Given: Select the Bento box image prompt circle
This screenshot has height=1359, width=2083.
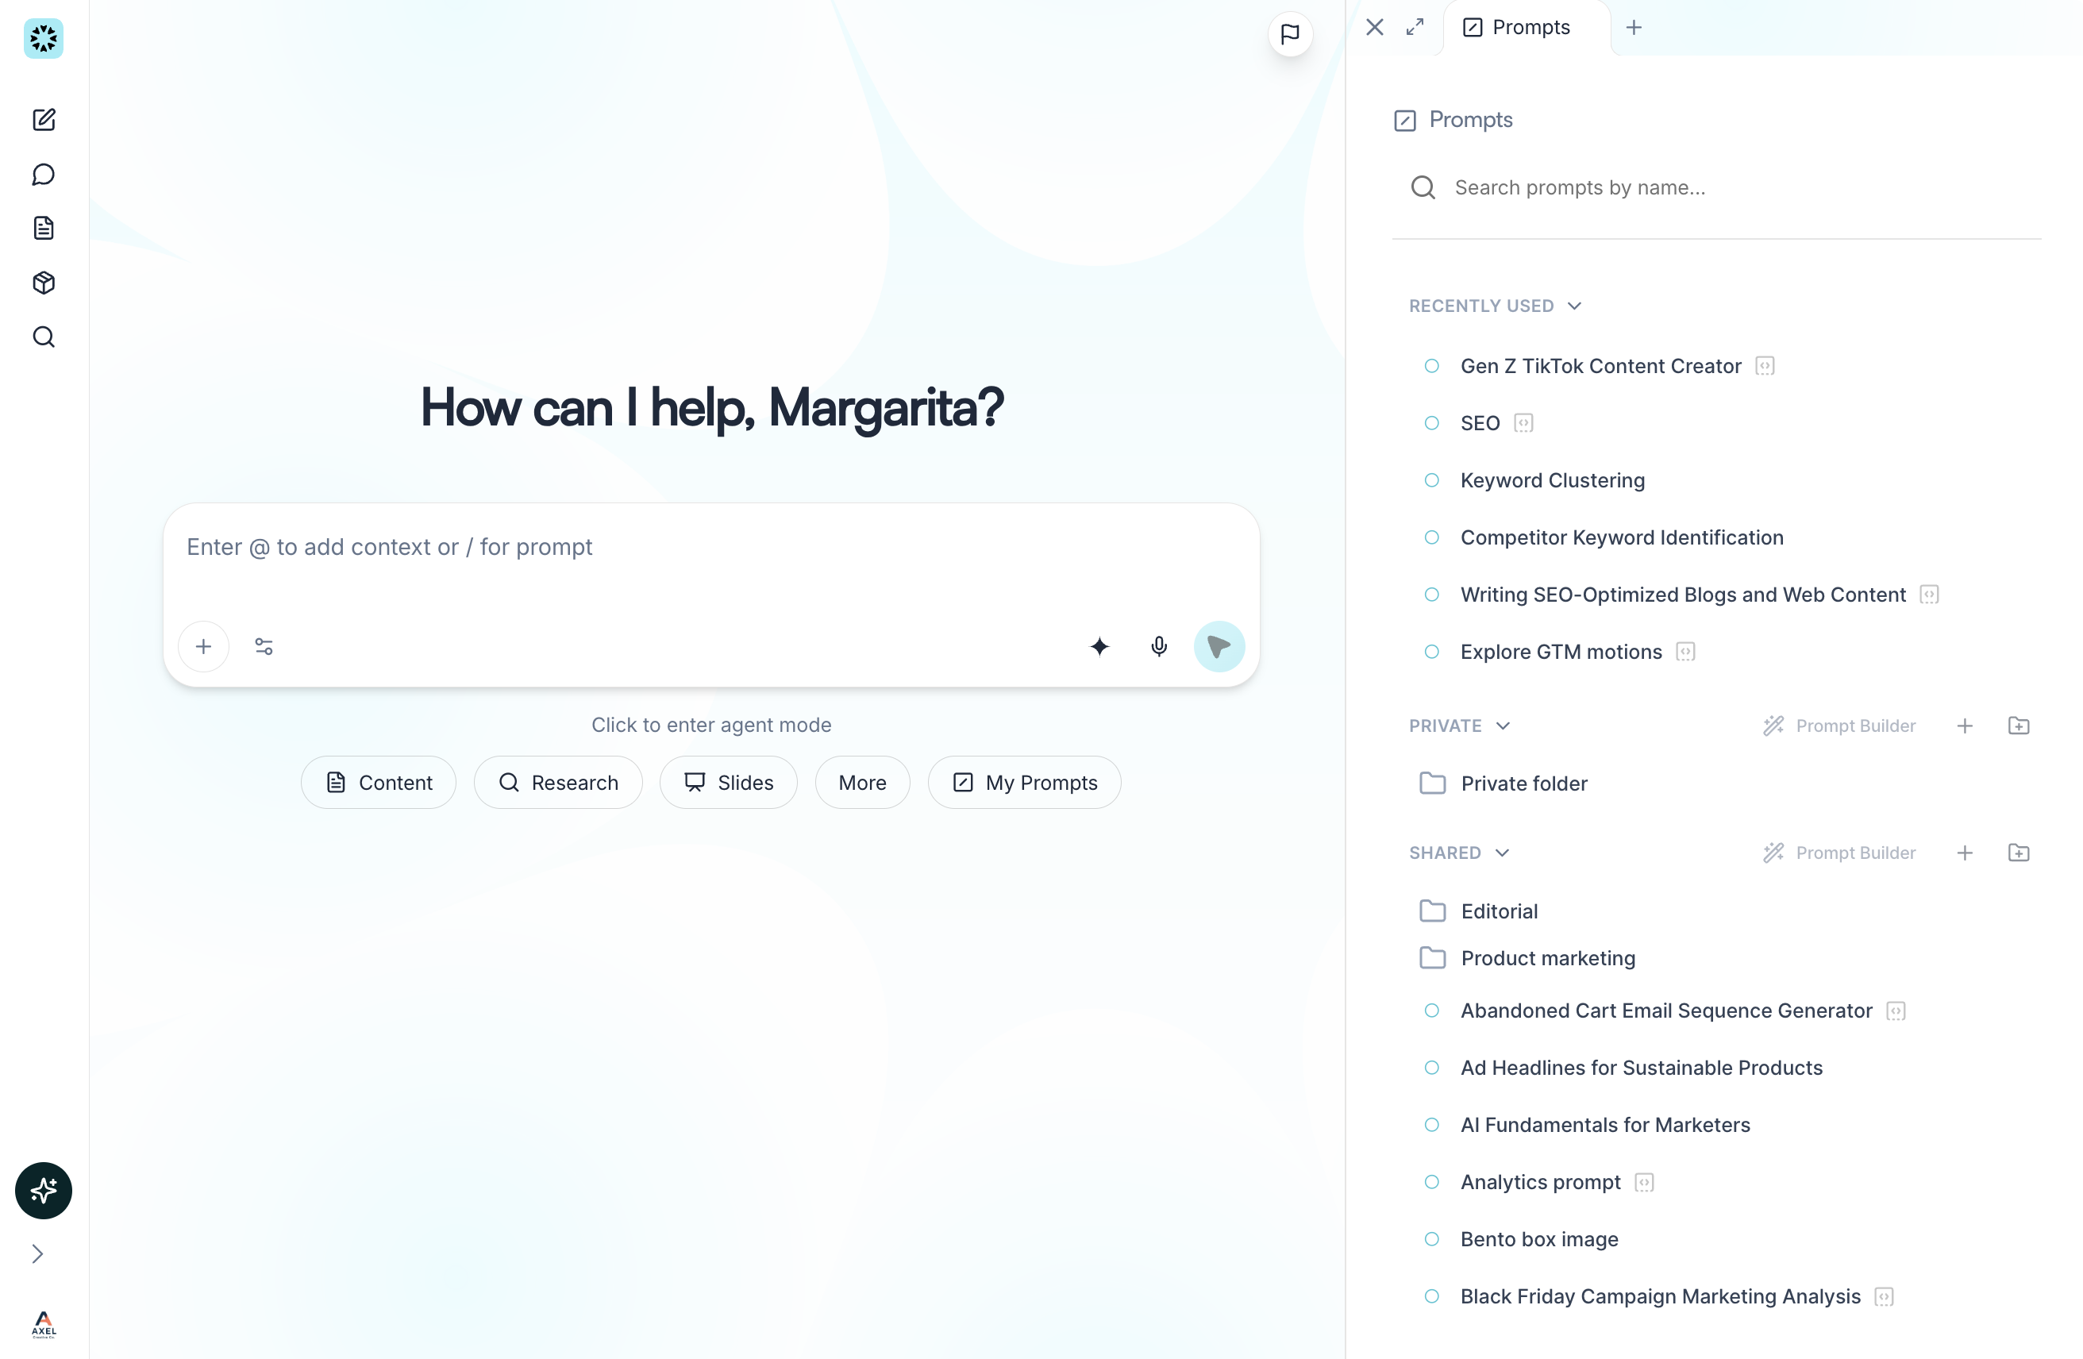Looking at the screenshot, I should tap(1432, 1239).
